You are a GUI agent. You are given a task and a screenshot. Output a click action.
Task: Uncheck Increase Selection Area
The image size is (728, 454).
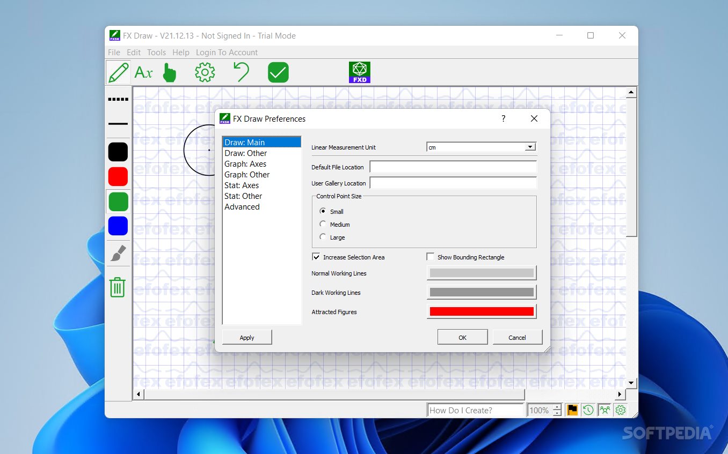(x=316, y=257)
